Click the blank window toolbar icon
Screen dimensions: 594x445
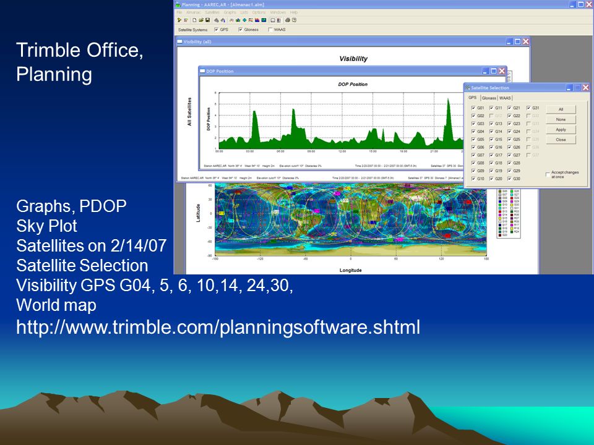272,20
